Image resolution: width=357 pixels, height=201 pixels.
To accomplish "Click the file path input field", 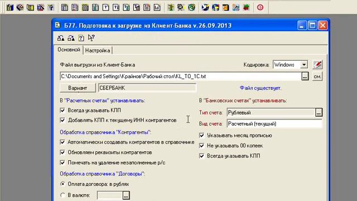I will coord(181,76).
